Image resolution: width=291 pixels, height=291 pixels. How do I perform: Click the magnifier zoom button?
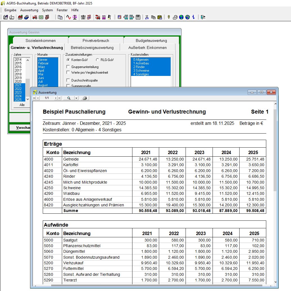point(69,98)
